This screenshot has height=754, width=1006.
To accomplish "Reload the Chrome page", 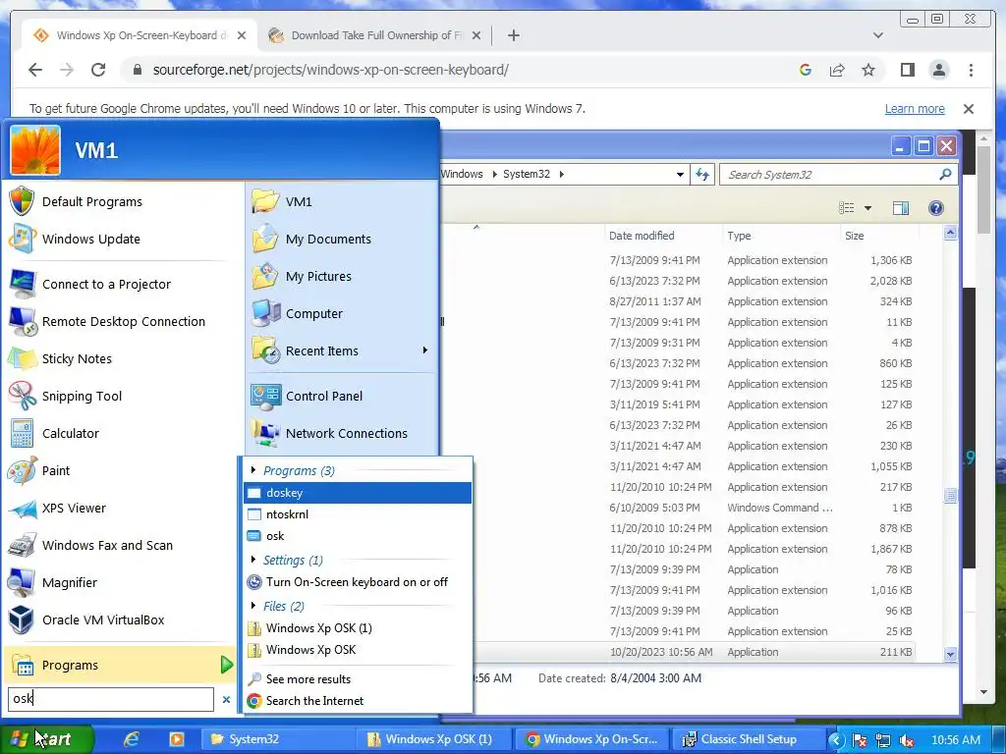I will point(98,70).
